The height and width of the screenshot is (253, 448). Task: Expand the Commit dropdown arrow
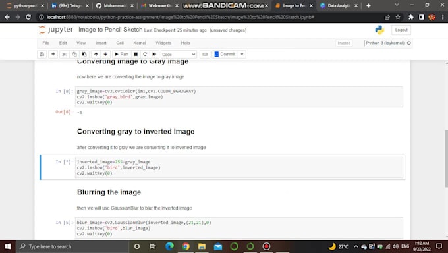pos(242,54)
